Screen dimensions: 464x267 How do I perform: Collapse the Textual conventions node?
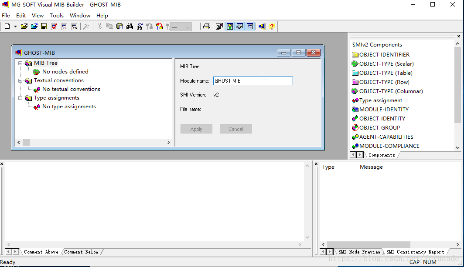[20, 80]
